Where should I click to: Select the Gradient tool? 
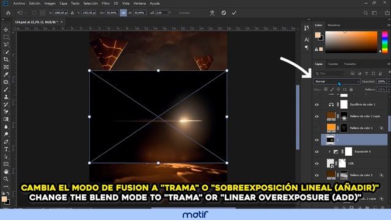coord(6,119)
